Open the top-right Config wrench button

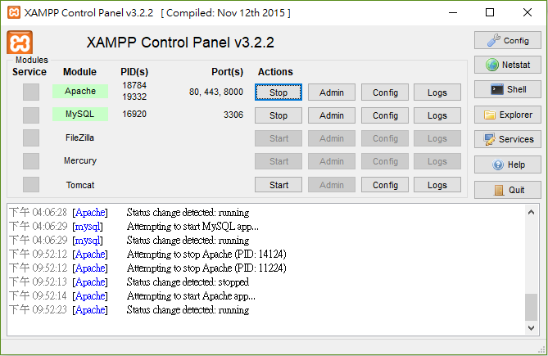pyautogui.click(x=508, y=40)
